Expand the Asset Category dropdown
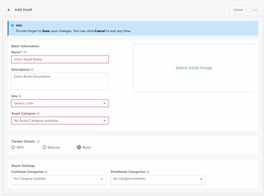 click(60, 120)
